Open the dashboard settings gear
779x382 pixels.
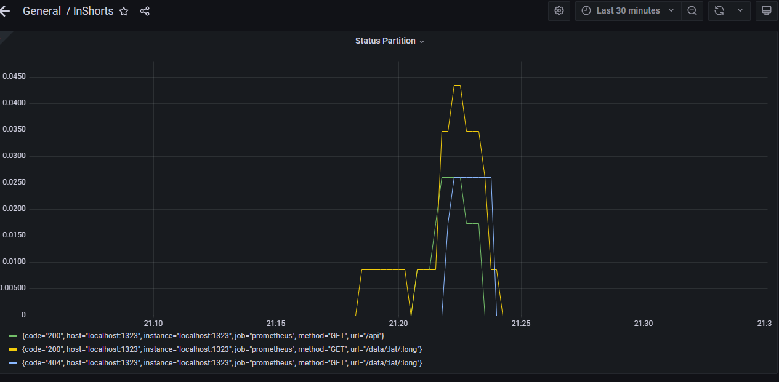(x=559, y=10)
